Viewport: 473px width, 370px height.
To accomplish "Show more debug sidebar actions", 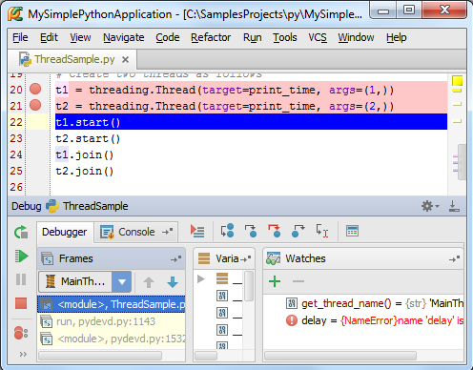I will (23, 354).
